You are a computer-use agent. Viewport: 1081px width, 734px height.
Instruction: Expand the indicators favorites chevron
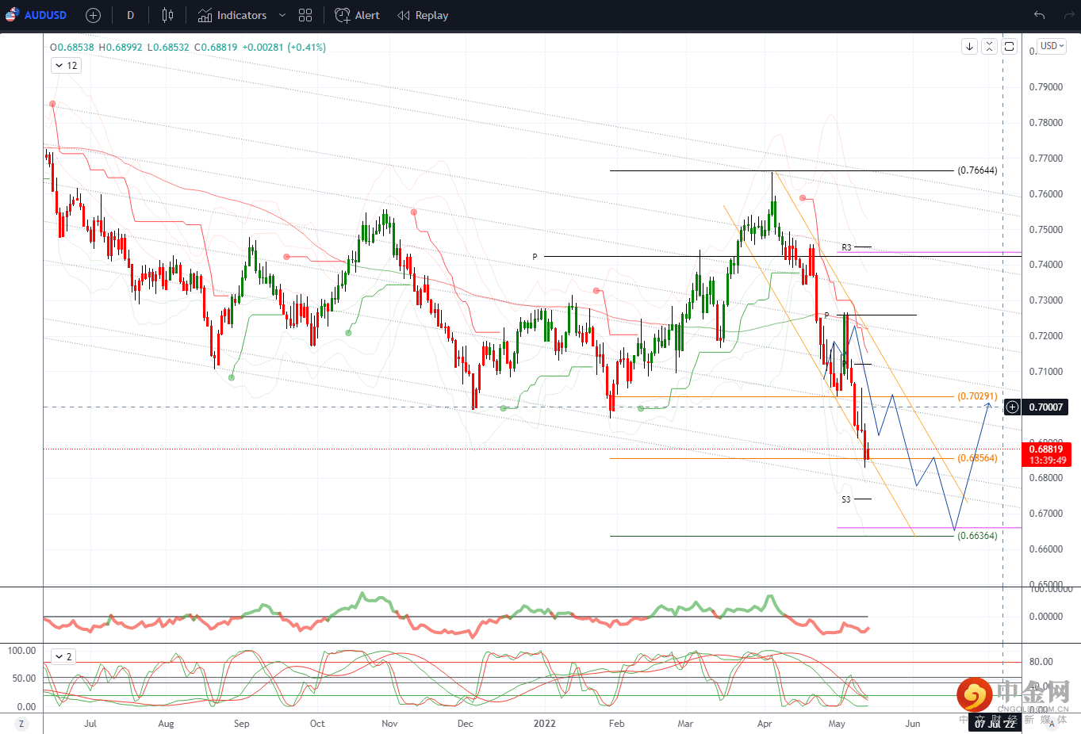[282, 15]
